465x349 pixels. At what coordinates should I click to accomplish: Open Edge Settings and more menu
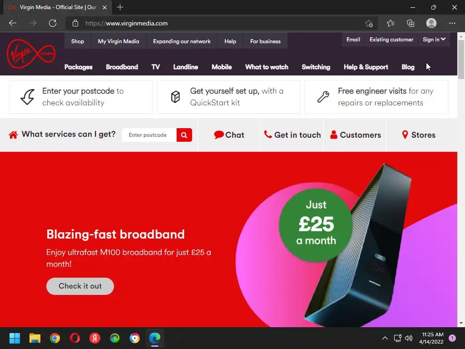pos(452,23)
